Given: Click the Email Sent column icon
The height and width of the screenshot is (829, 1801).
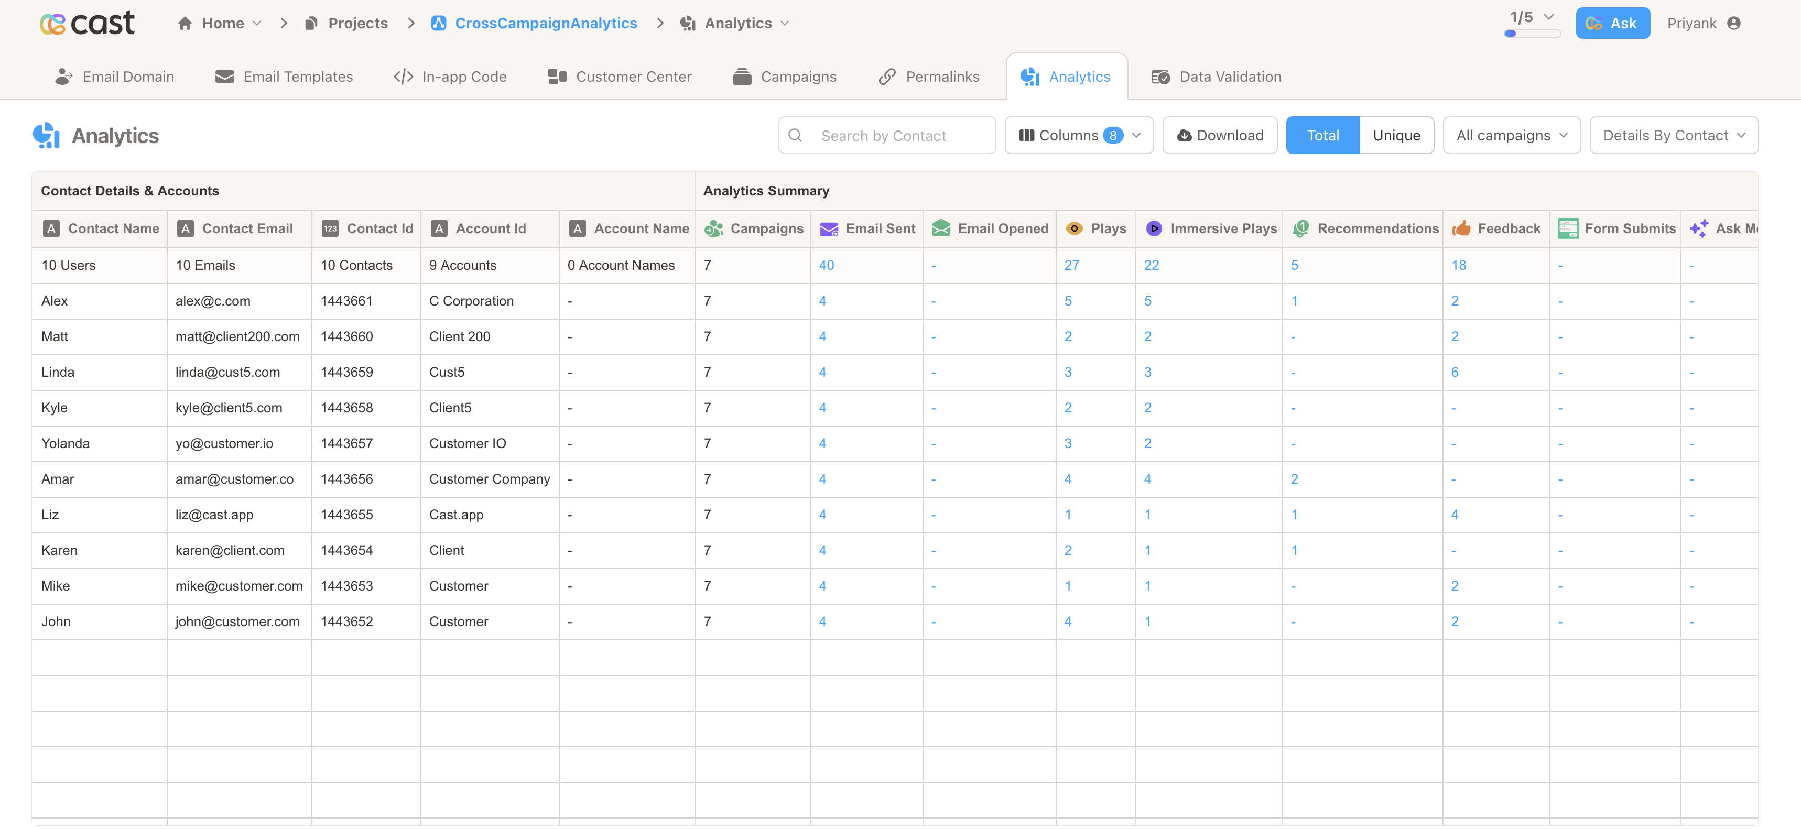Looking at the screenshot, I should pos(829,228).
